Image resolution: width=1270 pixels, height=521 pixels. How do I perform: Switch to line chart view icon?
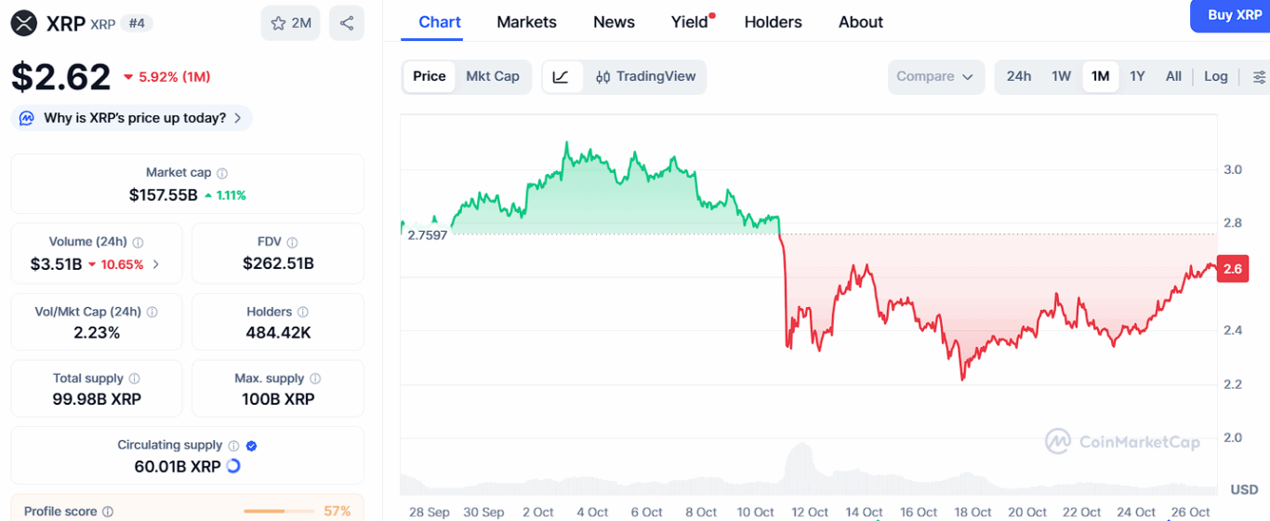click(562, 77)
